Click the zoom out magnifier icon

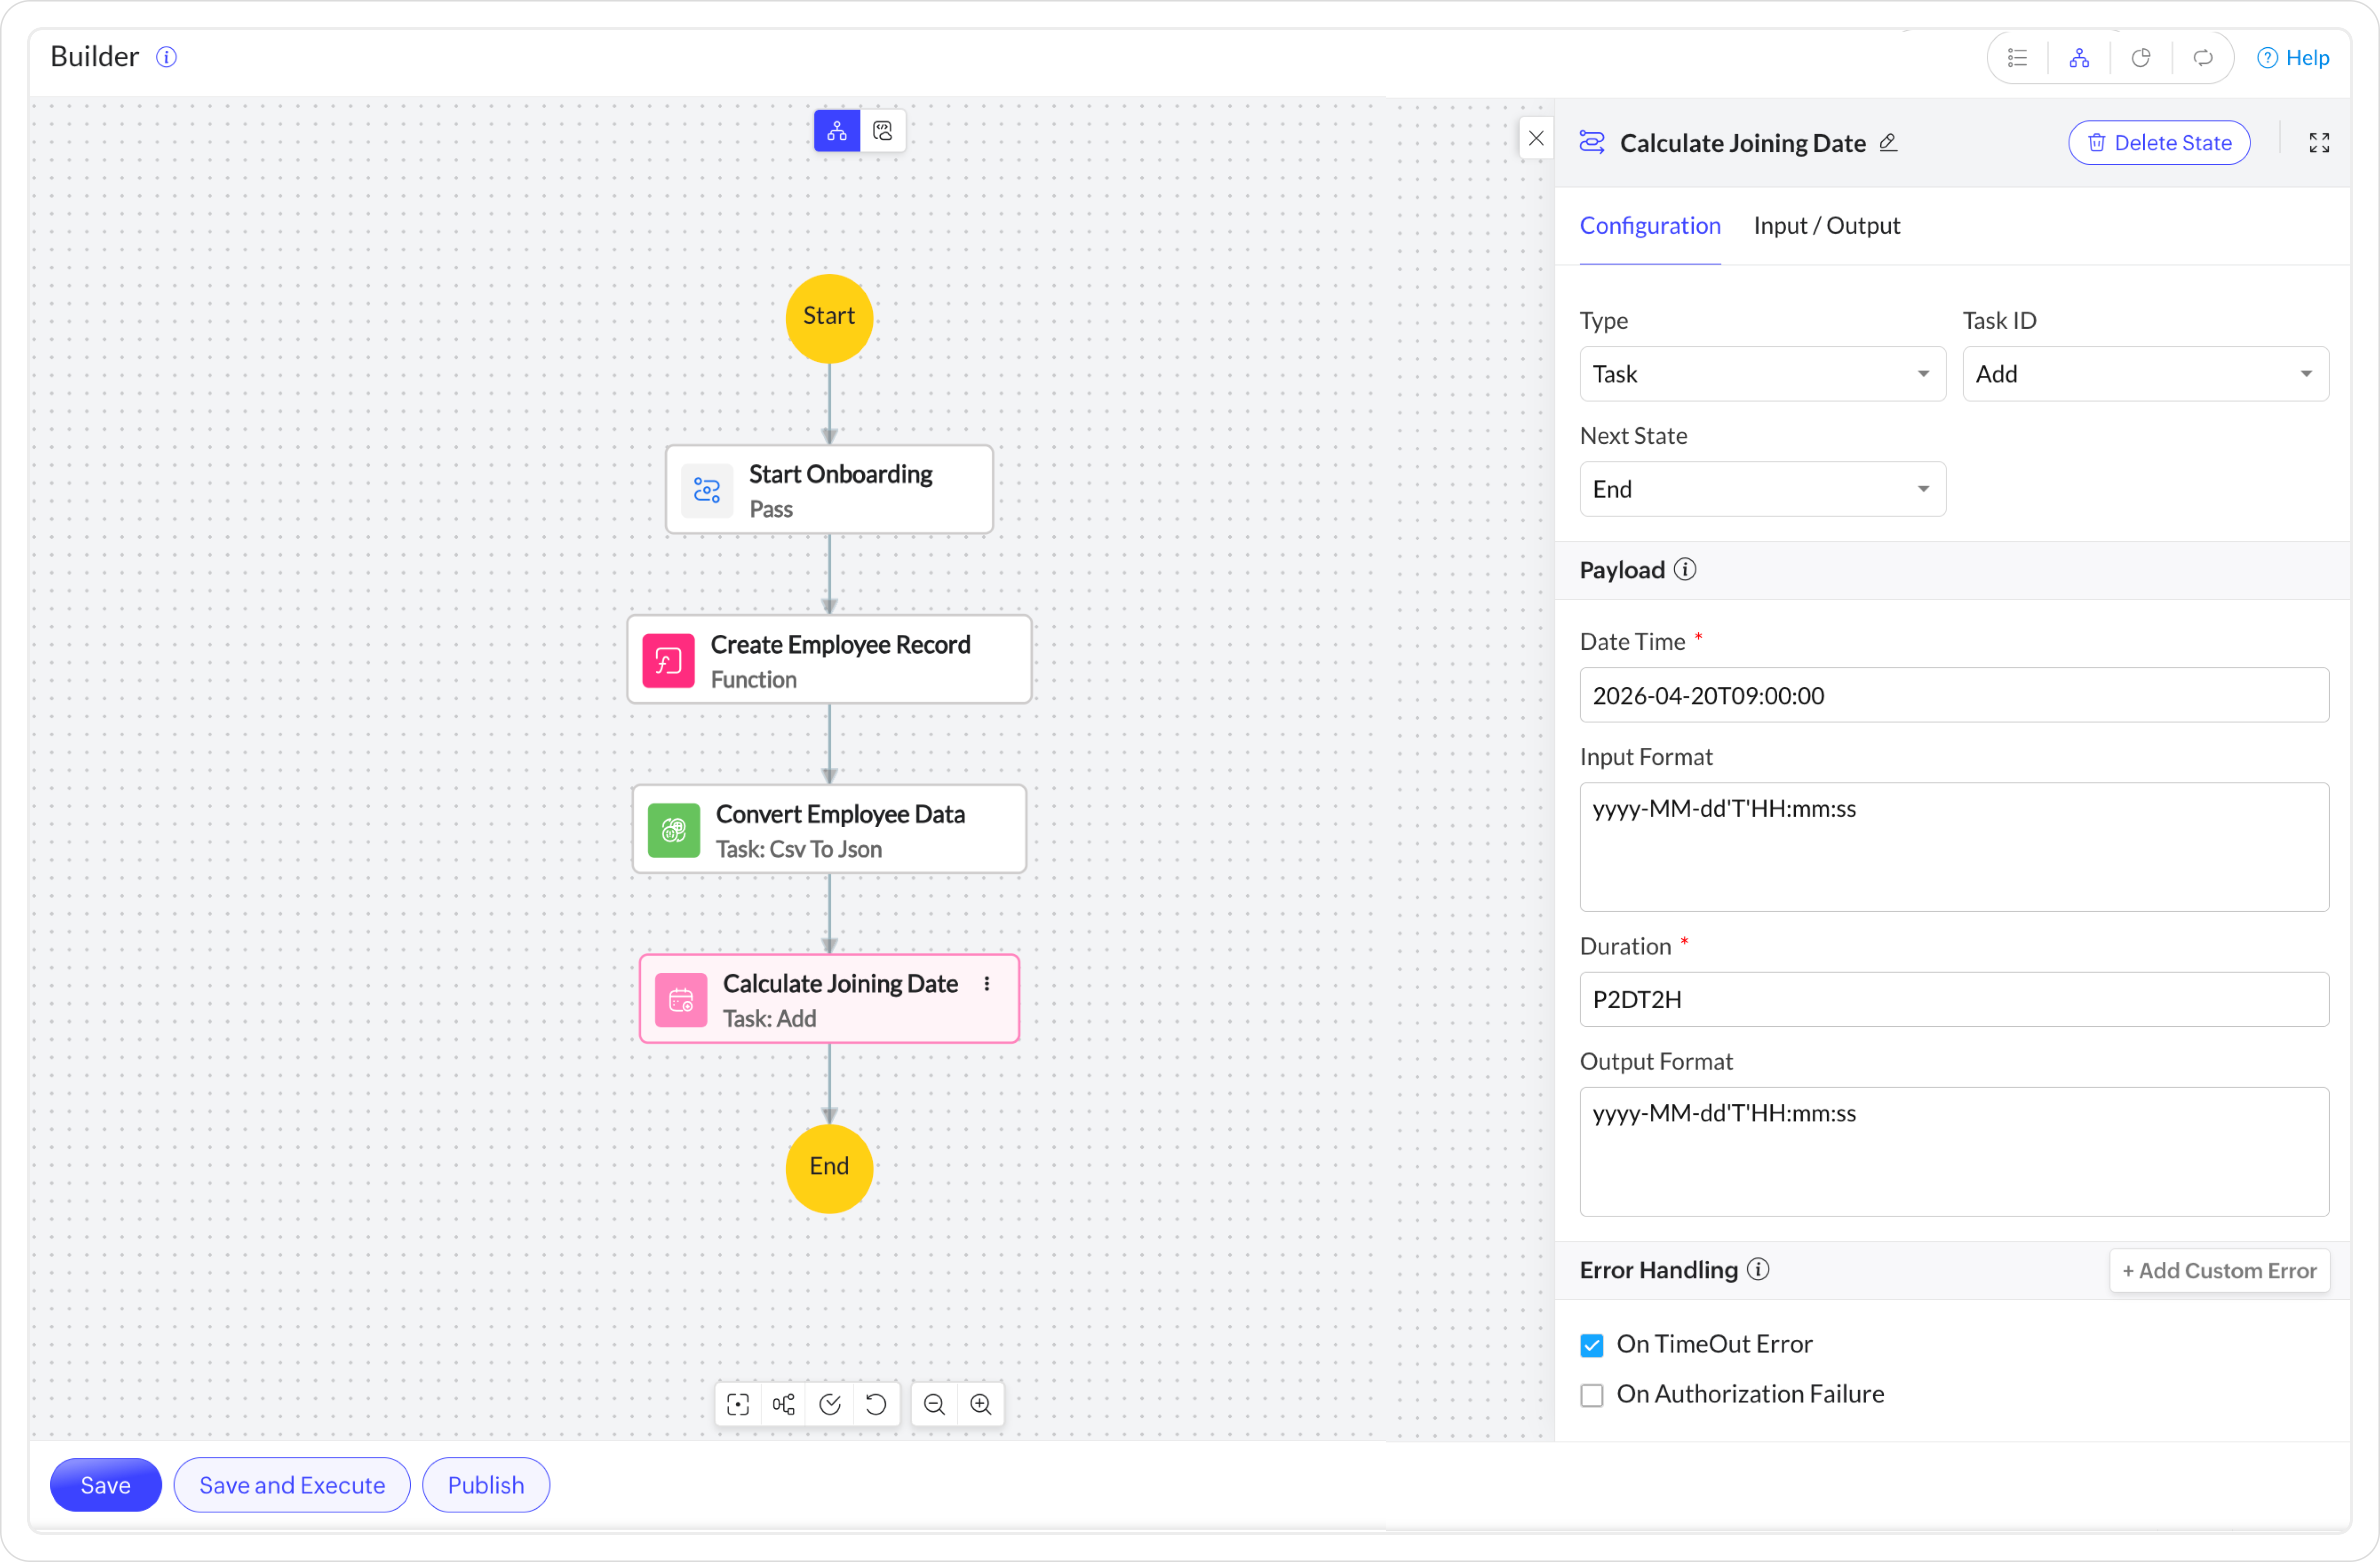point(934,1404)
